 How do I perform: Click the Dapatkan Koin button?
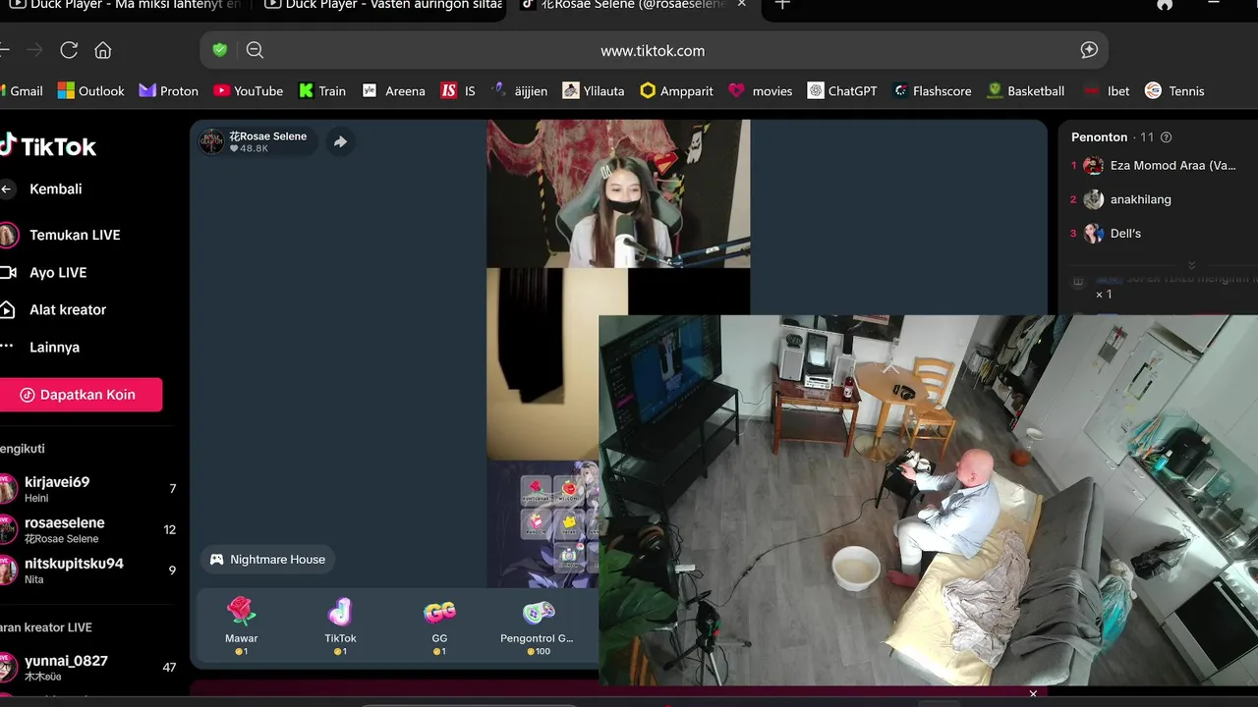click(x=81, y=395)
